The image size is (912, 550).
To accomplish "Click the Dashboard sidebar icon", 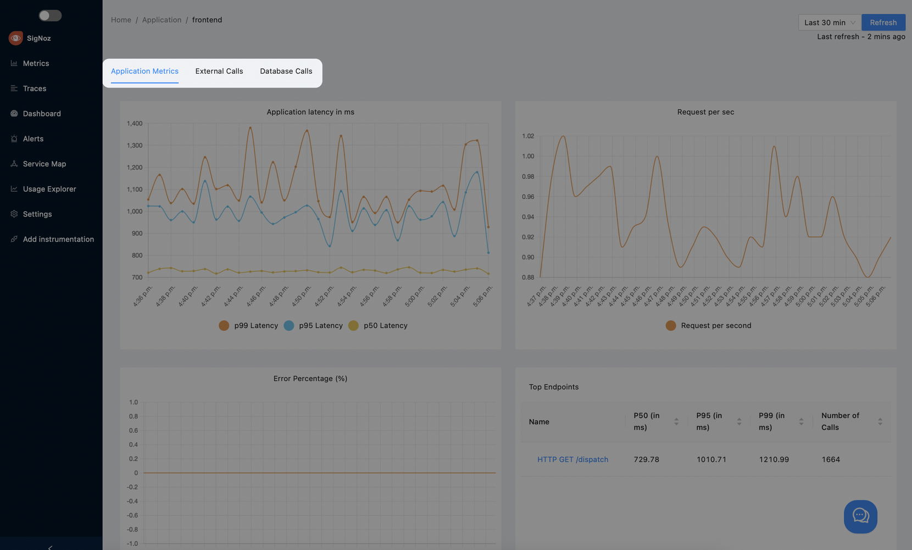I will click(14, 114).
